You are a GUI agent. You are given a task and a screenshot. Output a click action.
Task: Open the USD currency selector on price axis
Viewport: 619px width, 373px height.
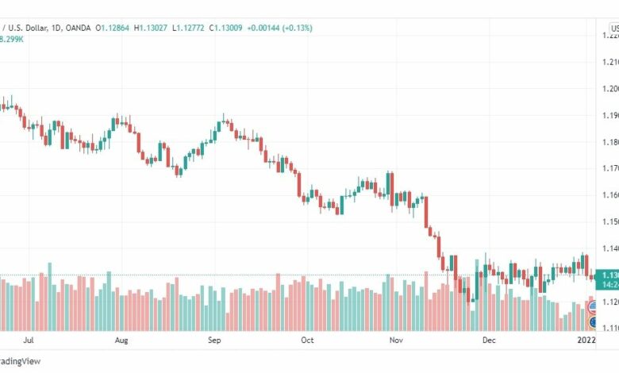pyautogui.click(x=614, y=29)
